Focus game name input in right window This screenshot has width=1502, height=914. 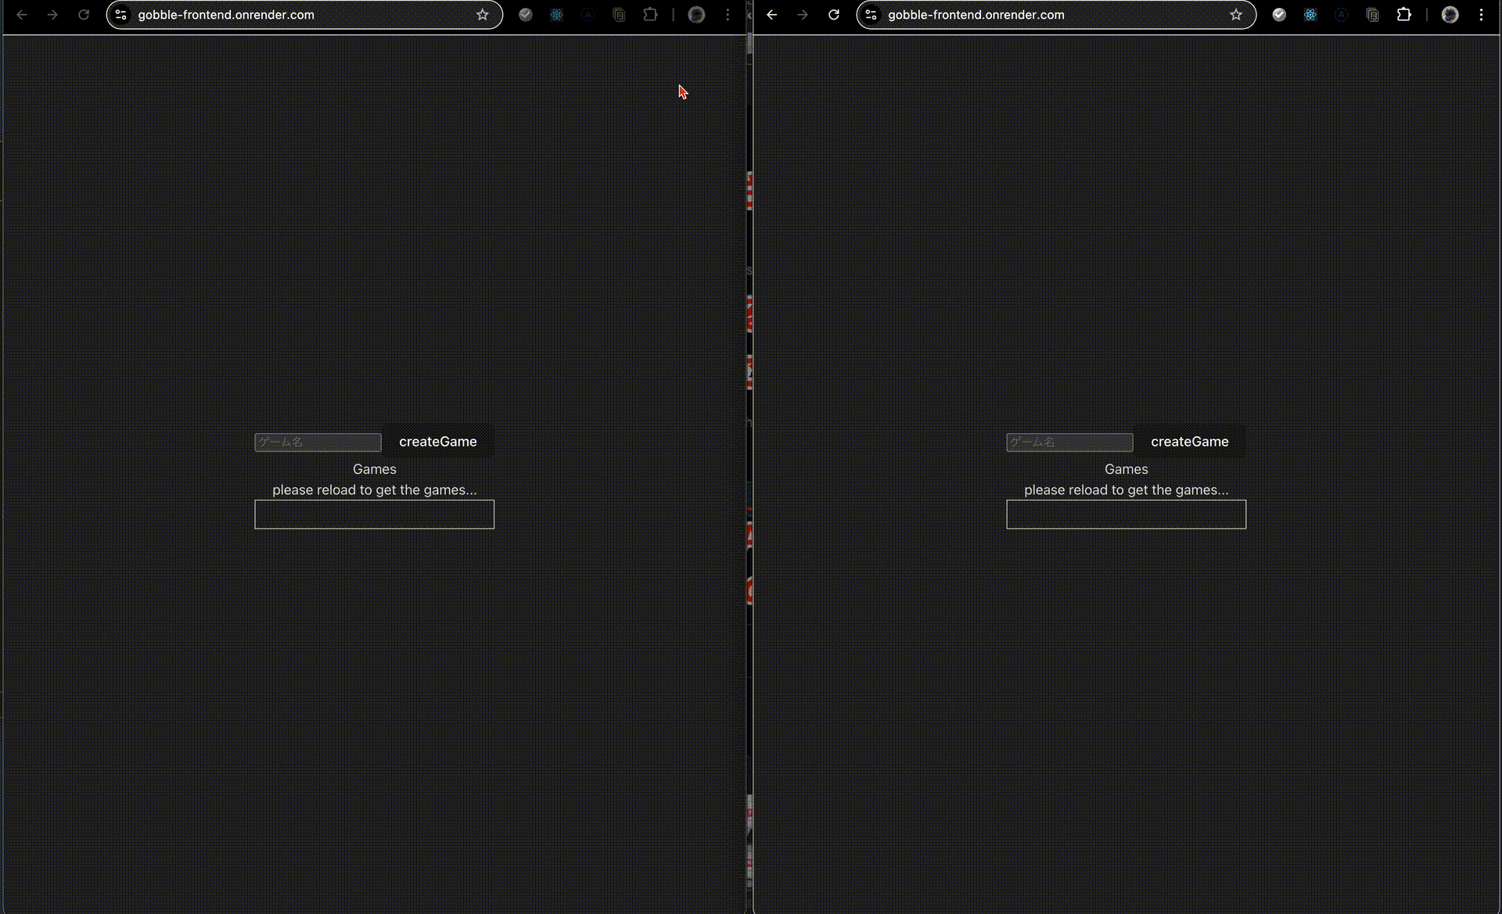click(1069, 443)
